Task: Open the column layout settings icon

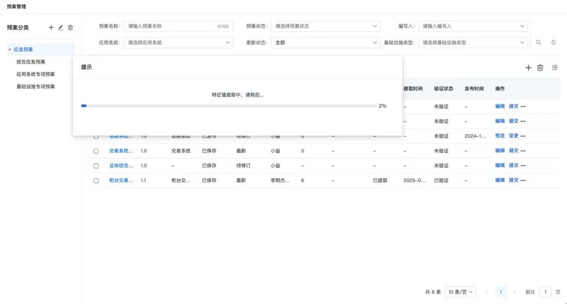Action: click(555, 68)
